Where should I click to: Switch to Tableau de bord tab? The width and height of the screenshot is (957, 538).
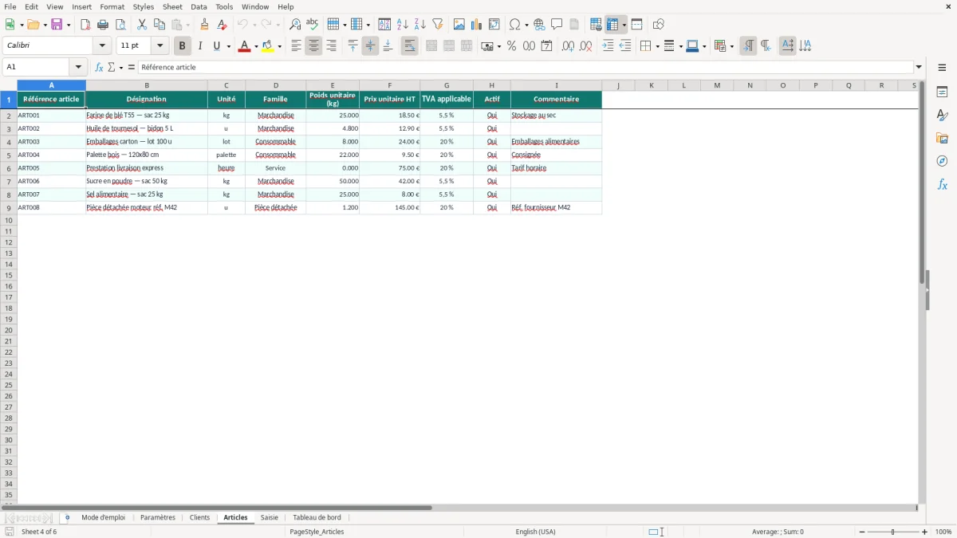click(317, 517)
